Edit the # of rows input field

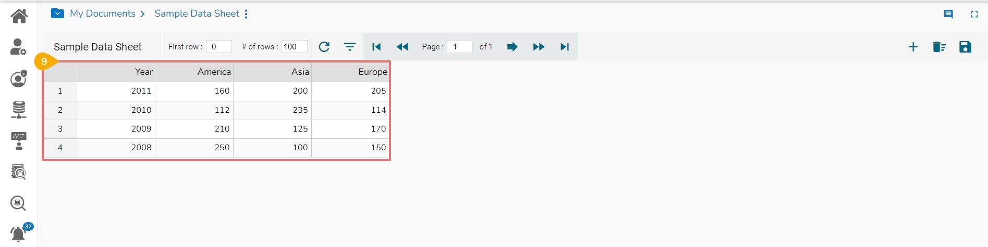point(295,47)
